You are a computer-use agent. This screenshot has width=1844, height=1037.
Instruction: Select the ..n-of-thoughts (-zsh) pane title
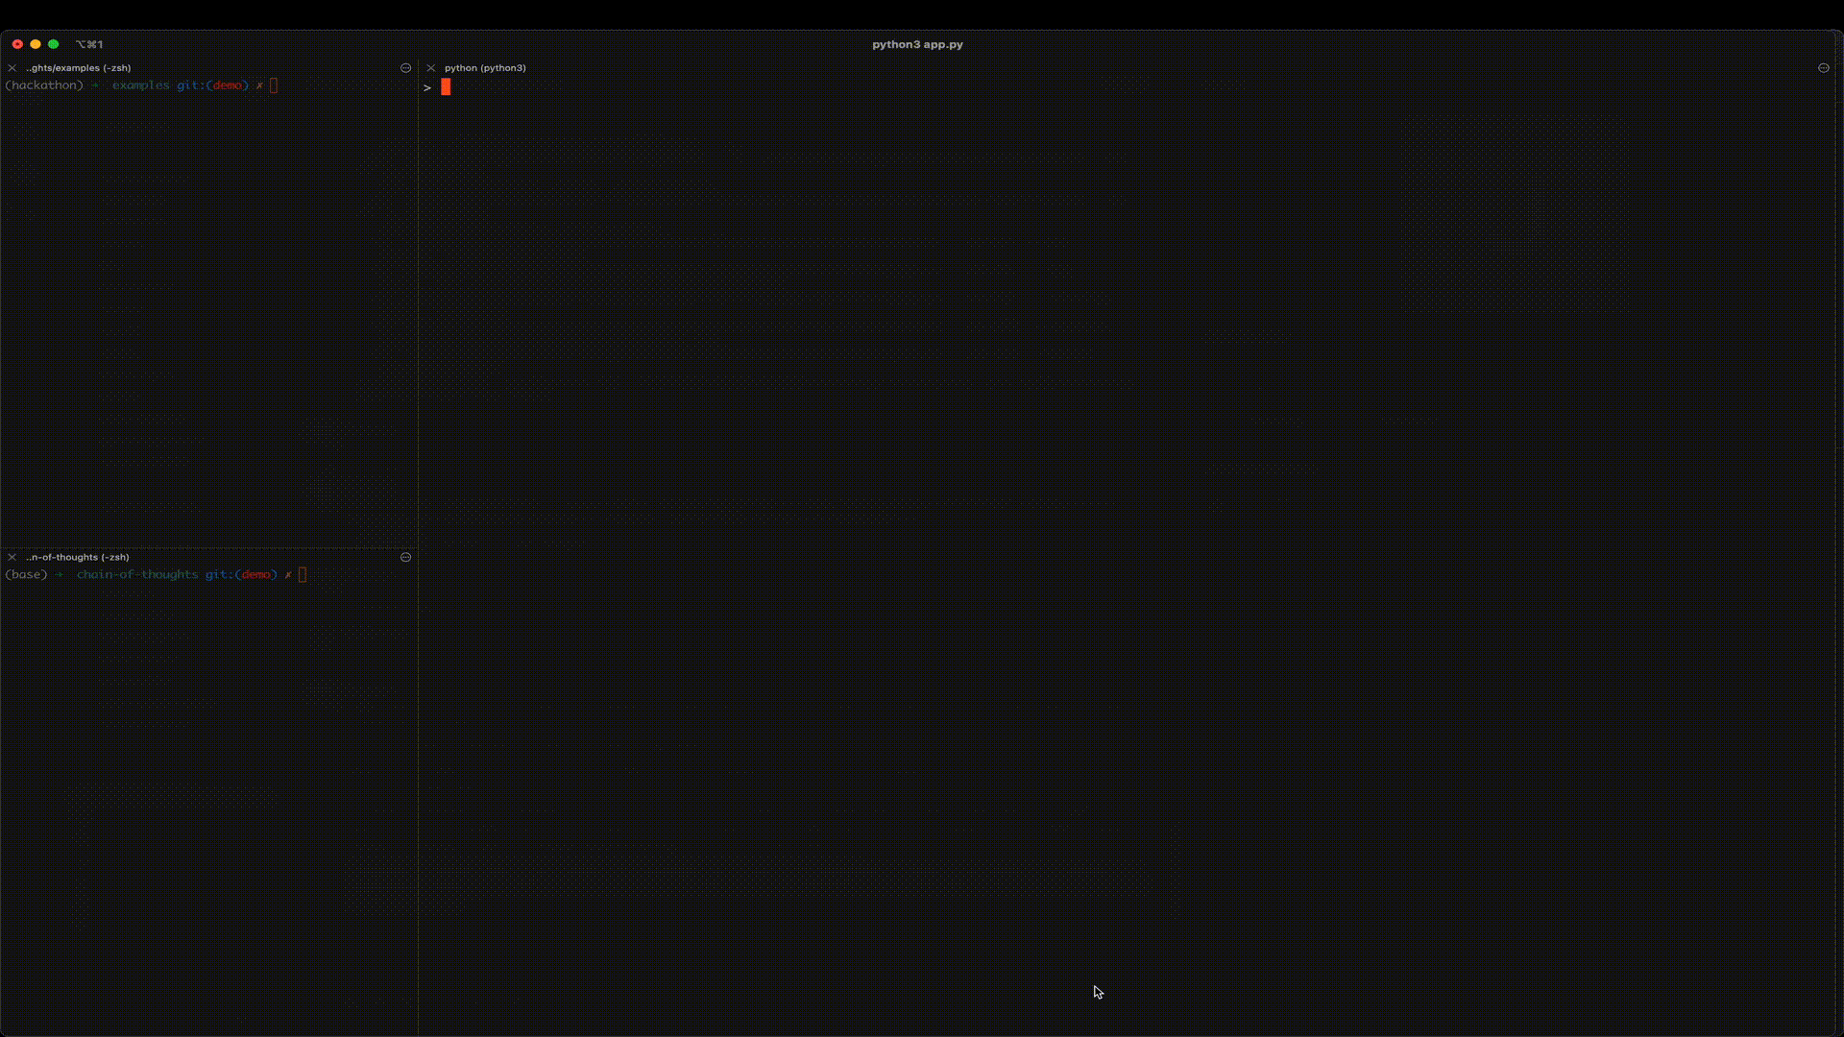click(78, 557)
